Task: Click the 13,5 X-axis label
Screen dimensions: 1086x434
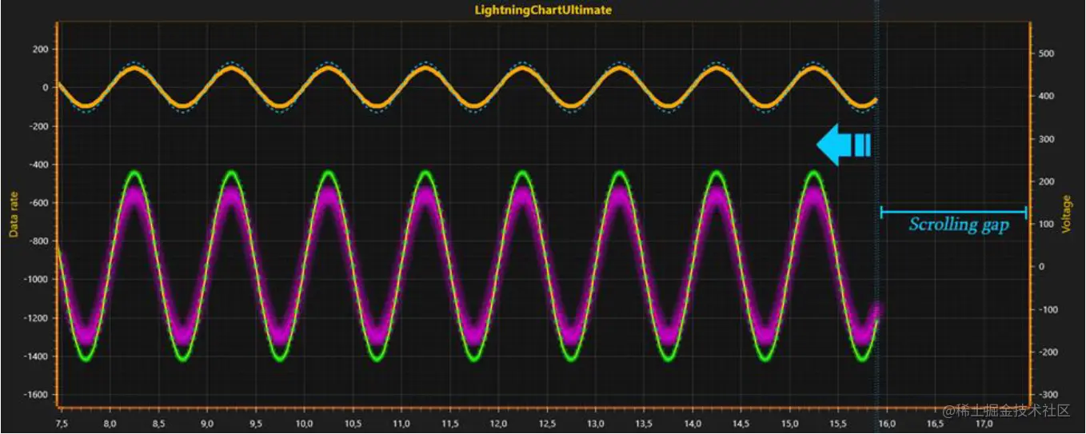Action: click(x=644, y=423)
